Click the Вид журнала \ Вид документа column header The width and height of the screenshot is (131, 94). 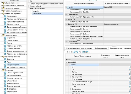(84, 3)
